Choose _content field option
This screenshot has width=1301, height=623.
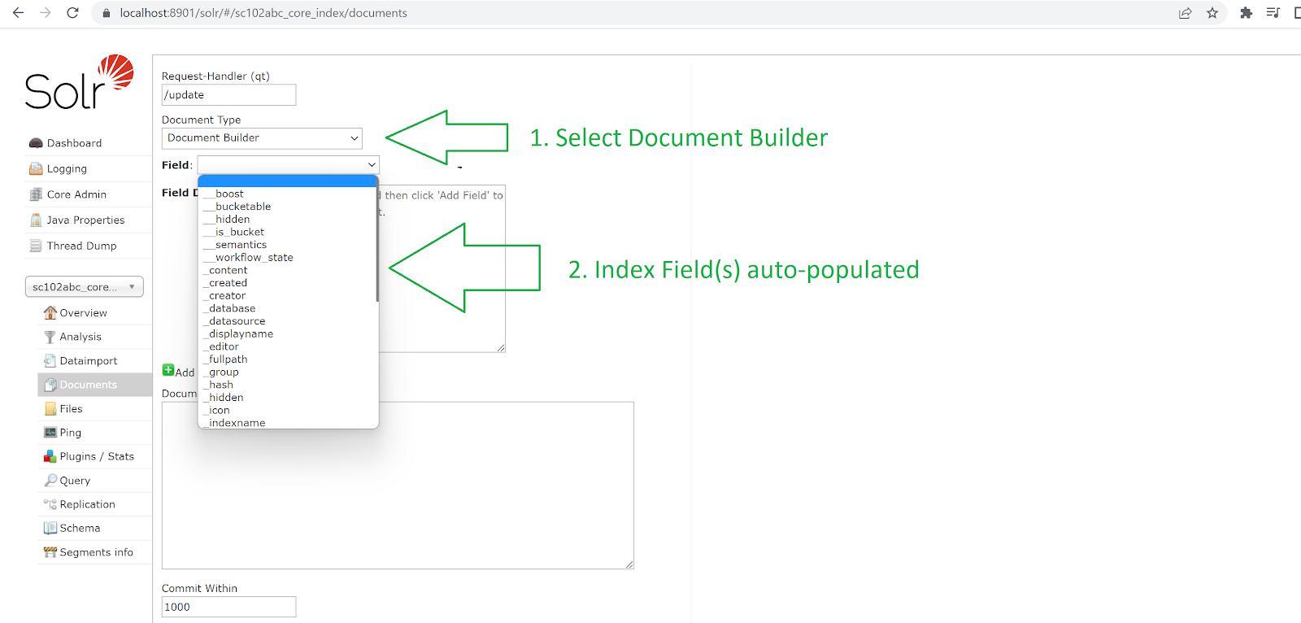pos(288,270)
